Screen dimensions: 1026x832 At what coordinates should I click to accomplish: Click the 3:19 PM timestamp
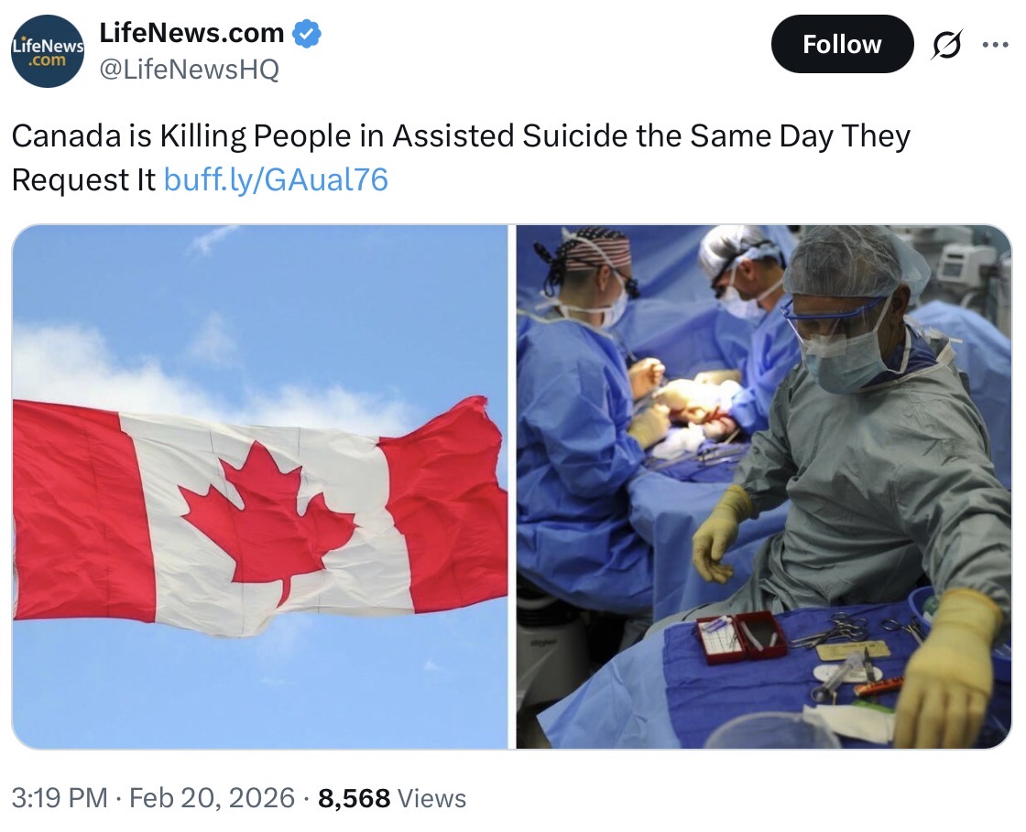click(60, 798)
